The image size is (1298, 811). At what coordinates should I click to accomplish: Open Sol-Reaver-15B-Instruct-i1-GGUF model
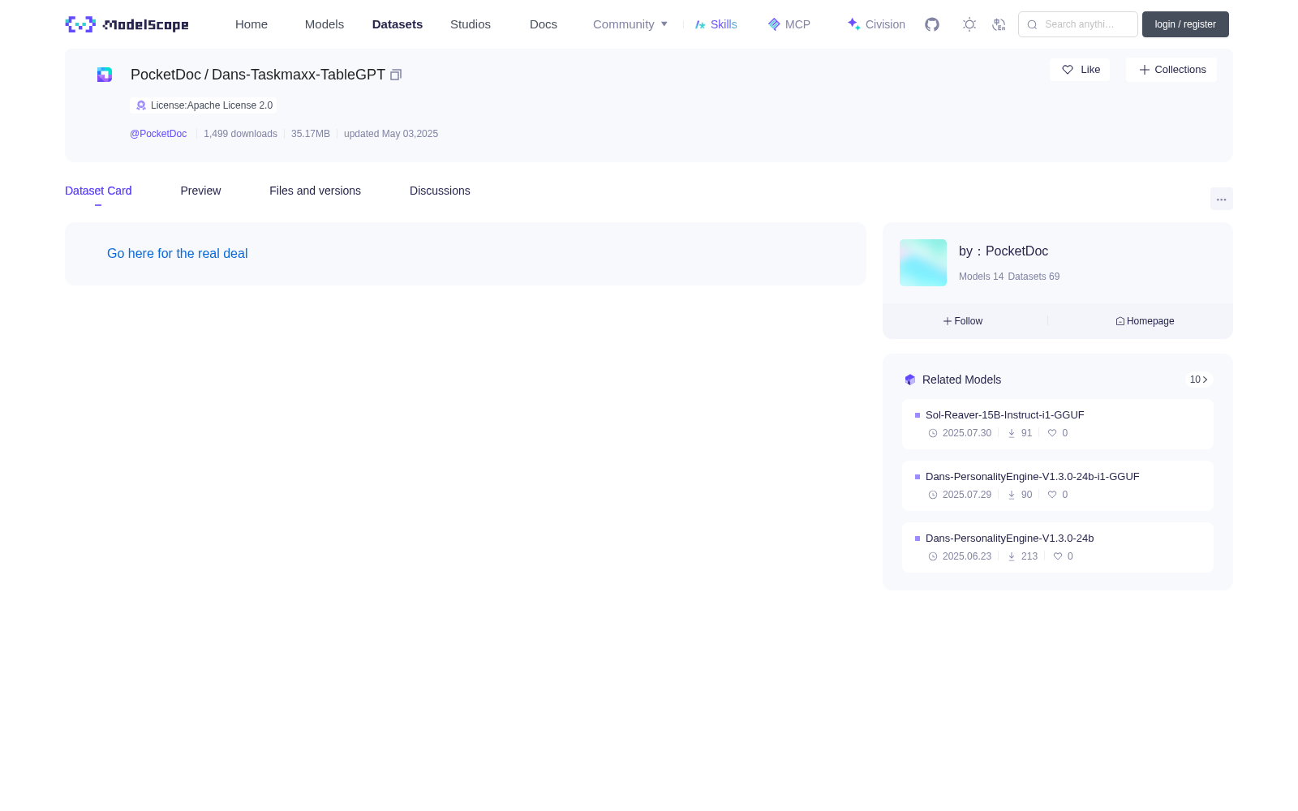click(1005, 415)
